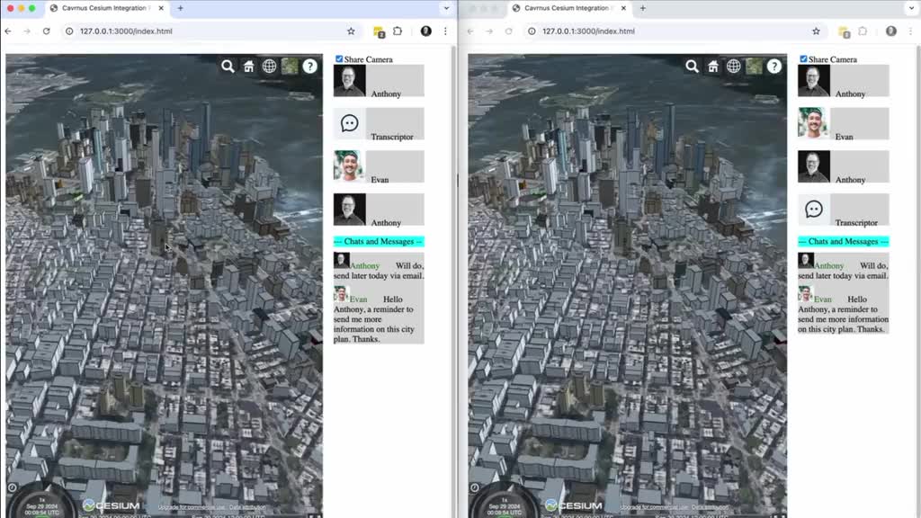Go back in left browser window
The width and height of the screenshot is (921, 518).
click(8, 31)
